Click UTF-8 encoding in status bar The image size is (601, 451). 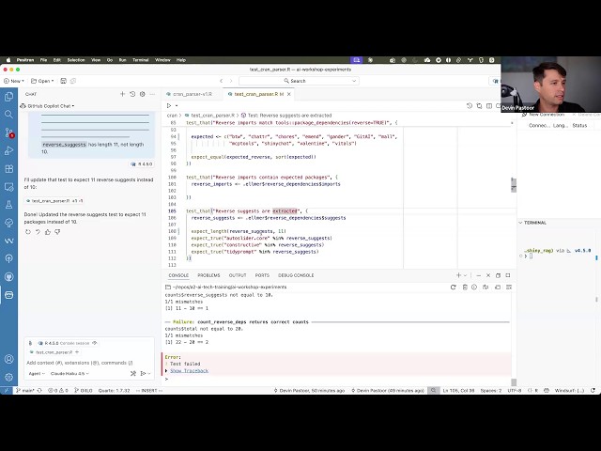515,391
